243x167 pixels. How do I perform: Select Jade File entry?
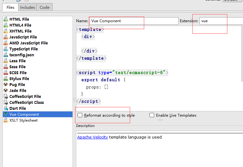[x=18, y=90]
